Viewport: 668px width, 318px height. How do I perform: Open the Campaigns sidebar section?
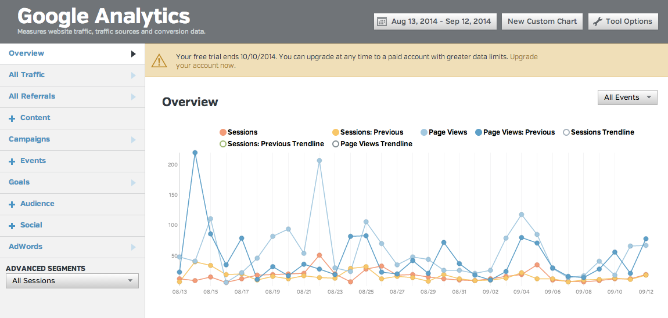tap(29, 139)
